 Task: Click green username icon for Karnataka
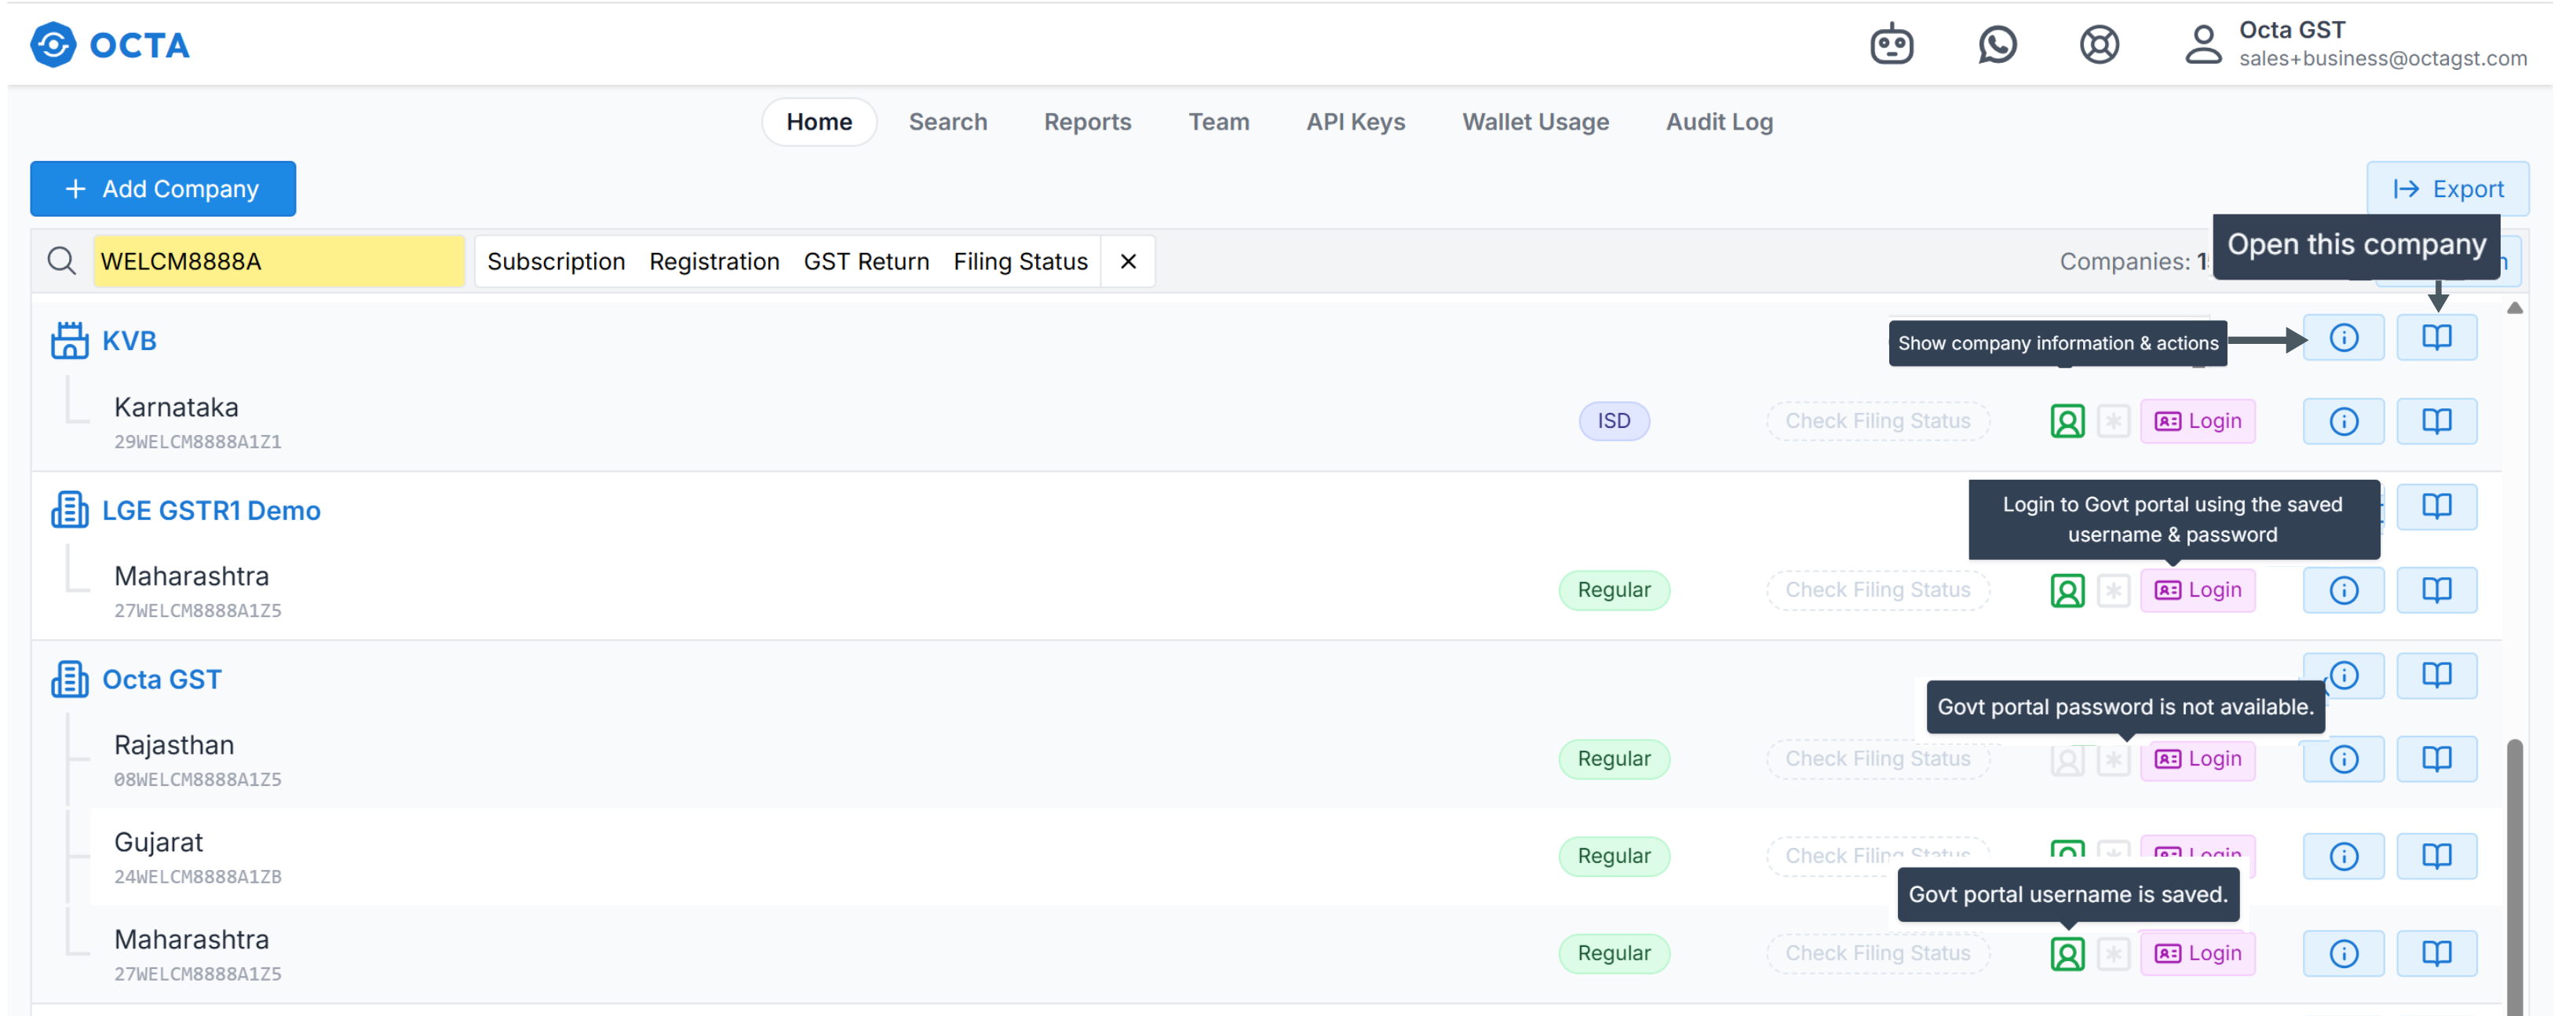pos(2067,421)
